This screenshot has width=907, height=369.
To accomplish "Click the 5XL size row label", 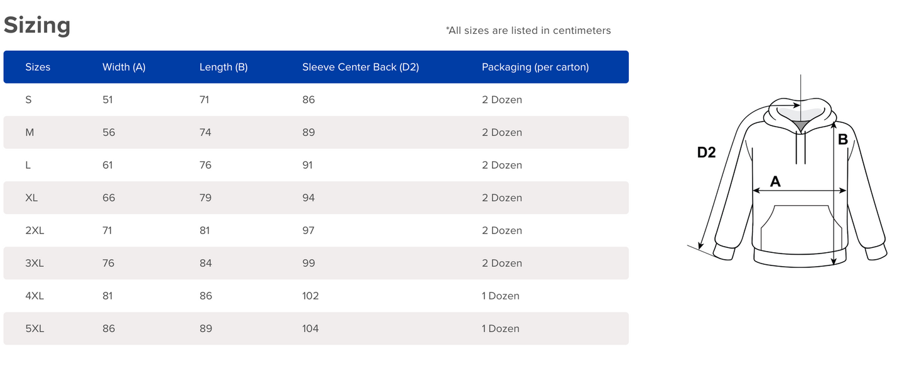I will point(35,328).
